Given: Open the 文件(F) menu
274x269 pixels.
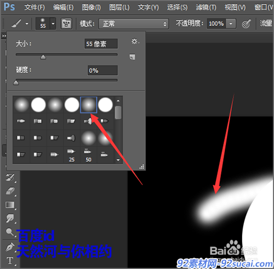Looking at the screenshot, I should coord(35,7).
